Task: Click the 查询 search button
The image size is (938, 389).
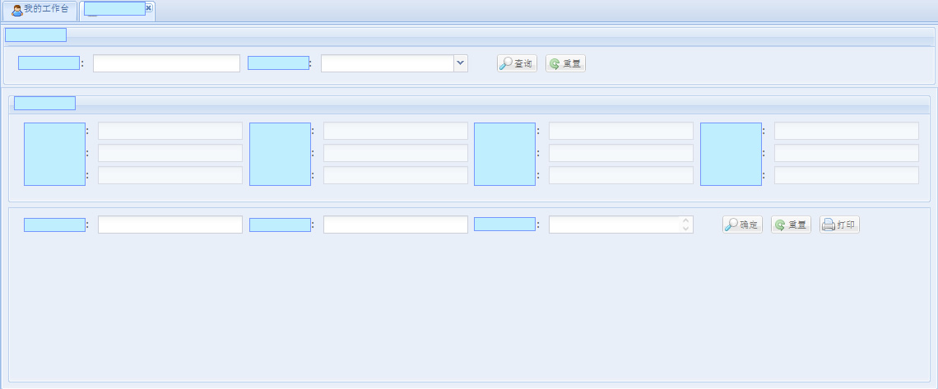Action: [x=517, y=63]
